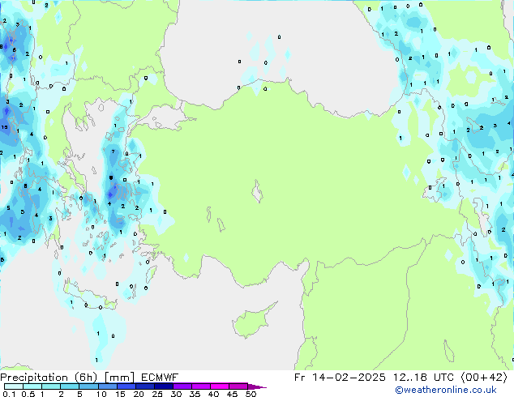Click the 'Precipitation (6h)' title text

[x=49, y=378]
